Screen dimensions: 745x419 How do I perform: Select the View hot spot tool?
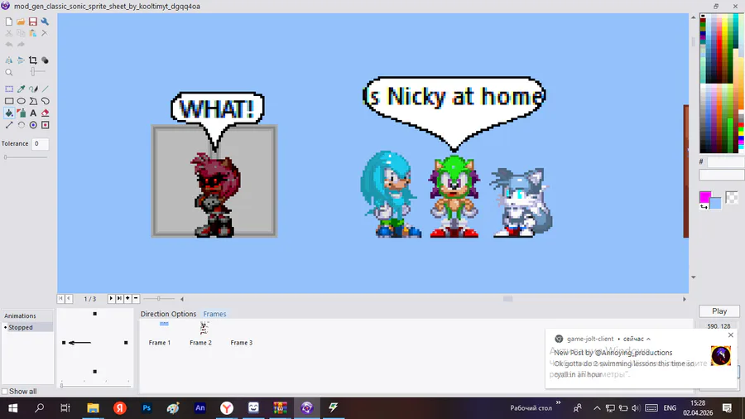pos(33,125)
